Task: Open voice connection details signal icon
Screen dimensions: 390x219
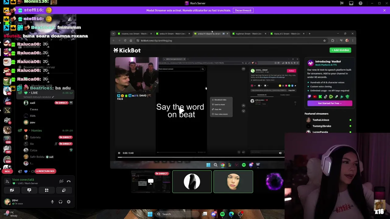Action: click(x=7, y=182)
